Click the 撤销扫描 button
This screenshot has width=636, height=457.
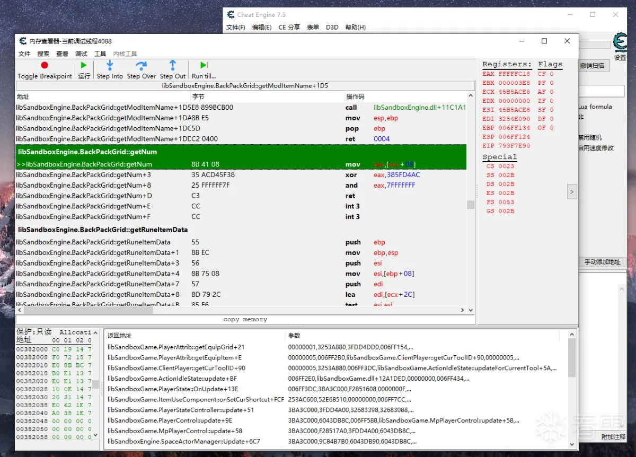point(593,66)
